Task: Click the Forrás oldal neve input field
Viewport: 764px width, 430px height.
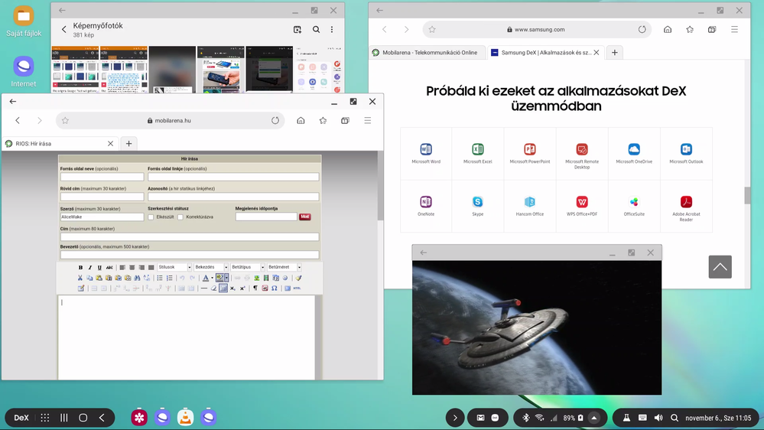Action: tap(102, 177)
